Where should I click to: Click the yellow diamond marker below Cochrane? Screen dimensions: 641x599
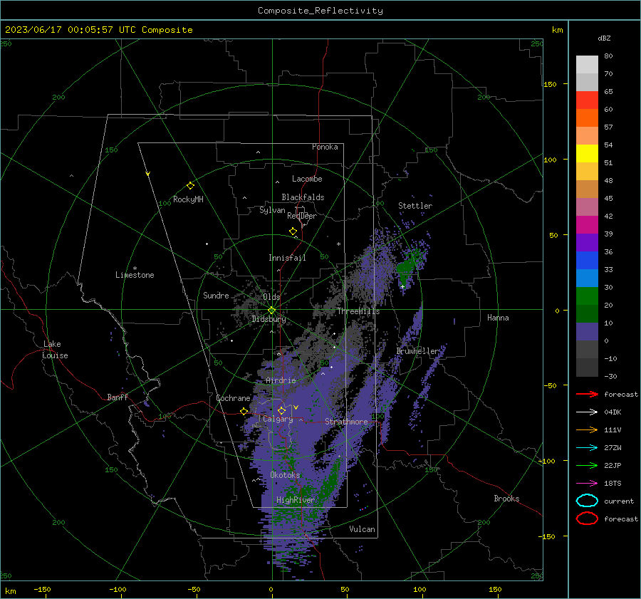244,412
